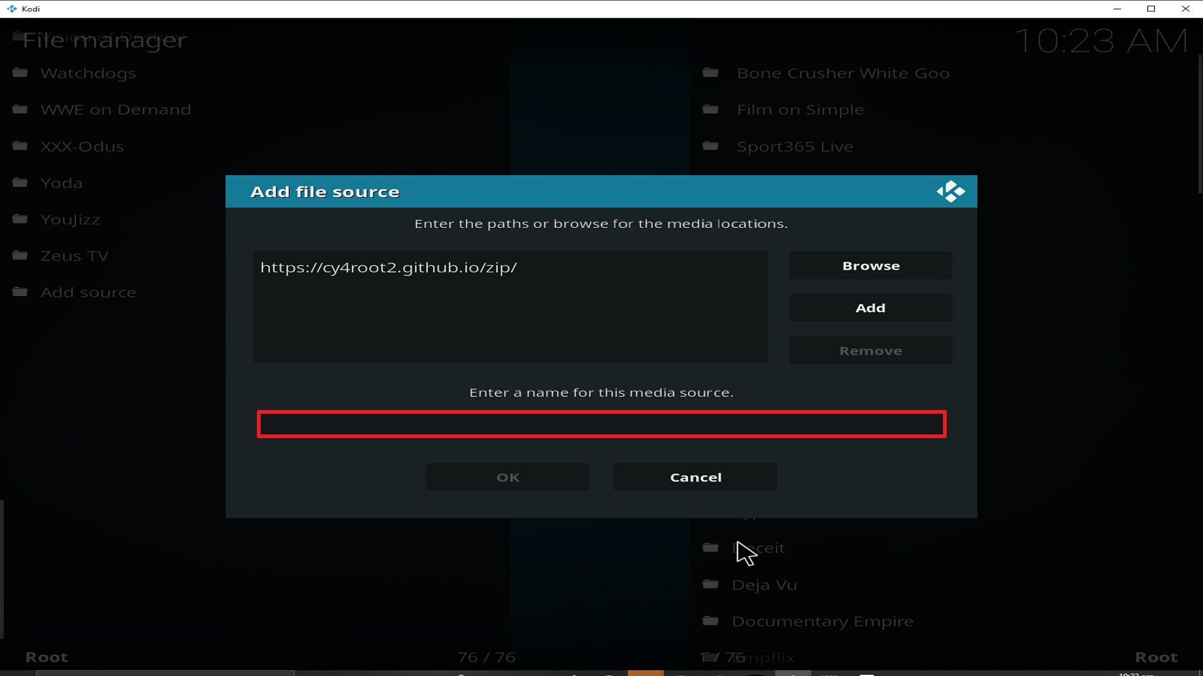Open the YouJizz folder icon
The width and height of the screenshot is (1203, 676).
(x=20, y=218)
